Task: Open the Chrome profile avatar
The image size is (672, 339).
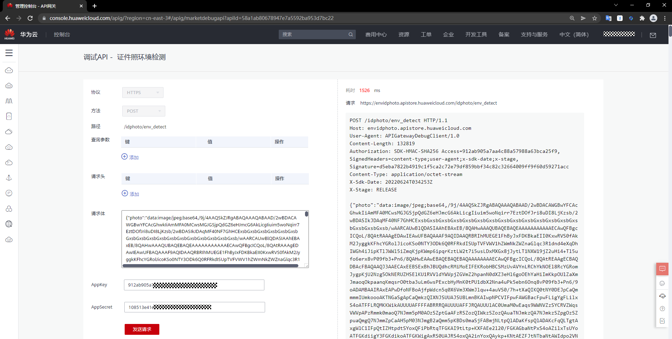Action: 653,18
